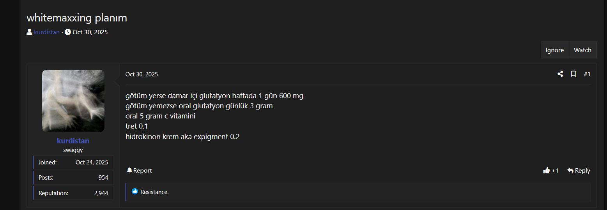Toggle Ignore for this thread
Image resolution: width=607 pixels, height=210 pixels.
coord(554,50)
